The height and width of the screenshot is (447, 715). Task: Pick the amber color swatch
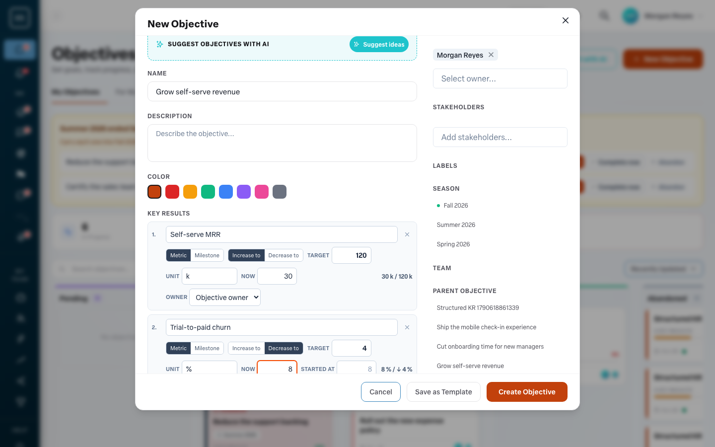(x=190, y=192)
